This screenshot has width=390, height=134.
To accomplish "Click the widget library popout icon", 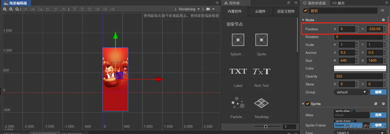I will (289, 3).
